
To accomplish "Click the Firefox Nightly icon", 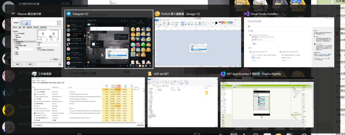I will pos(223,74).
